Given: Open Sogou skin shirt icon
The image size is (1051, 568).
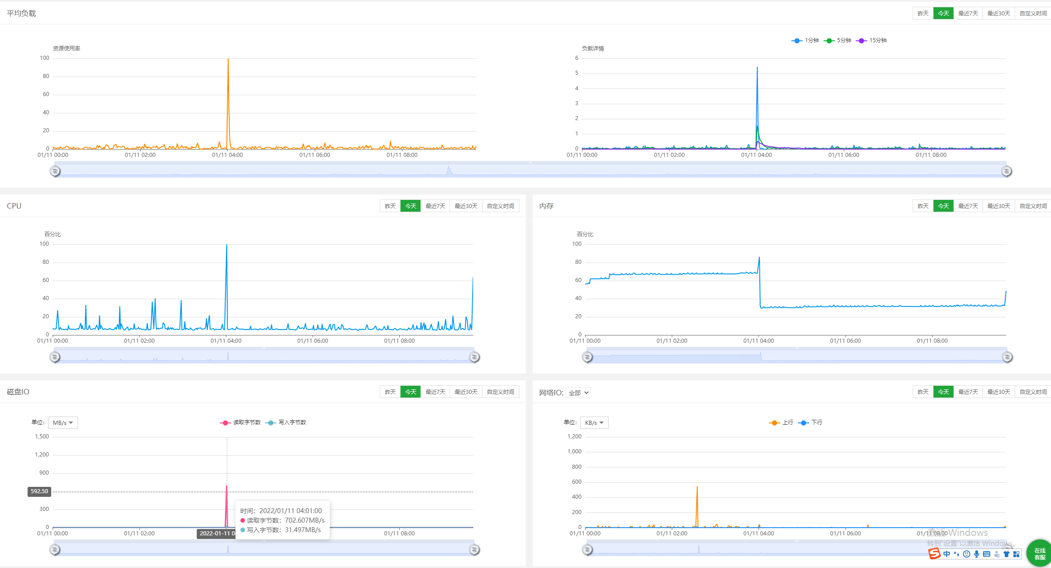Looking at the screenshot, I should 1007,554.
